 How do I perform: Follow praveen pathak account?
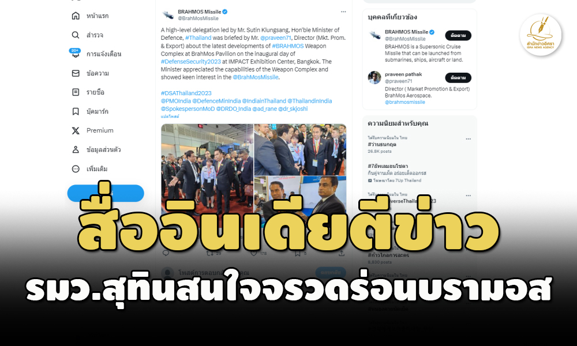(x=458, y=78)
